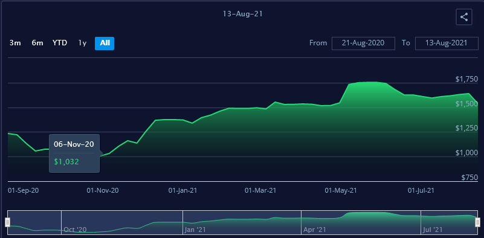Click the Apr '21 navigator label
Viewport: 484px width, 238px height.
pyautogui.click(x=315, y=230)
